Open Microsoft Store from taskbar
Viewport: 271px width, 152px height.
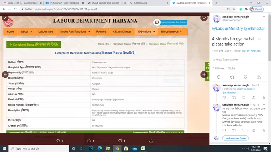tap(126, 148)
